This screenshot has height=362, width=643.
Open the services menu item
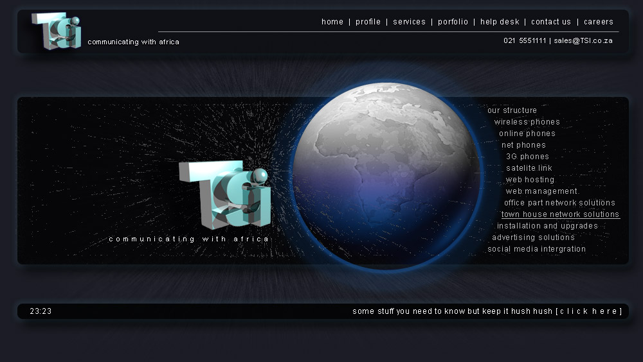tap(409, 22)
